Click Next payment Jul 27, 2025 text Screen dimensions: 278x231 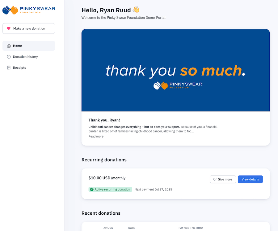coord(153,189)
